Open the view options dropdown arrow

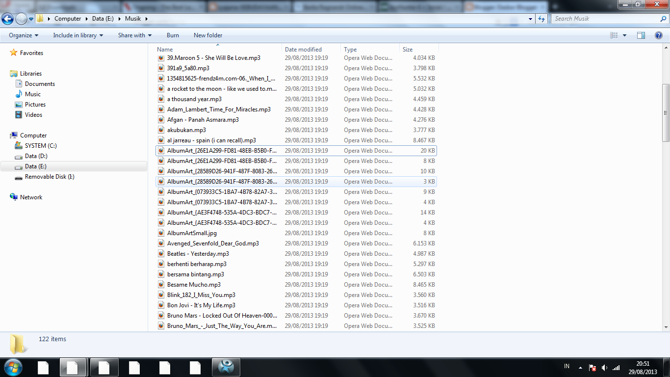click(x=624, y=35)
